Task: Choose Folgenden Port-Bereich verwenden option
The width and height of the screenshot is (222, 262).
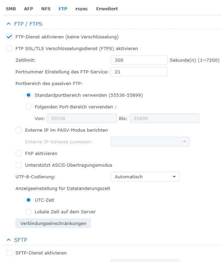Action: (29, 107)
